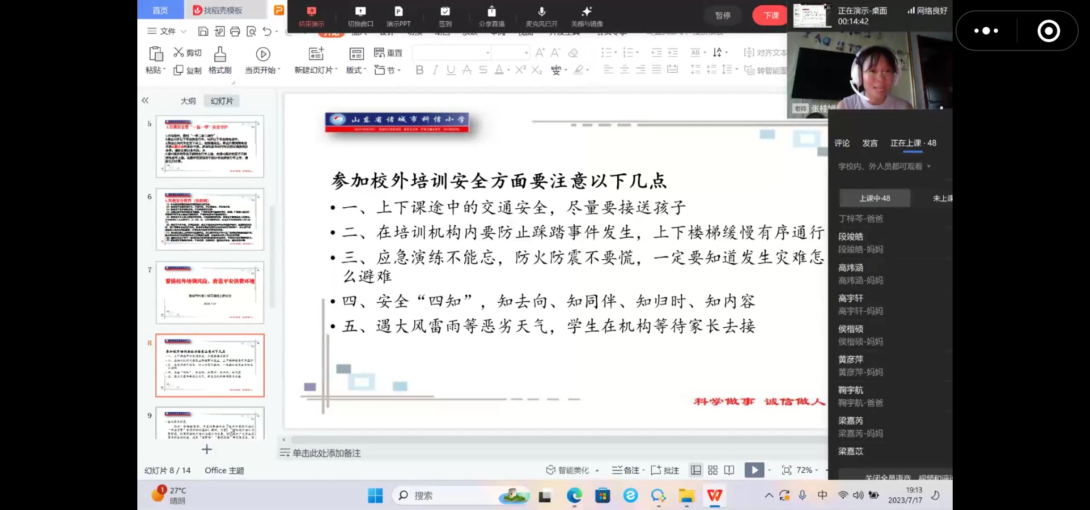Switch to reading view icon
This screenshot has width=1090, height=510.
pos(729,470)
